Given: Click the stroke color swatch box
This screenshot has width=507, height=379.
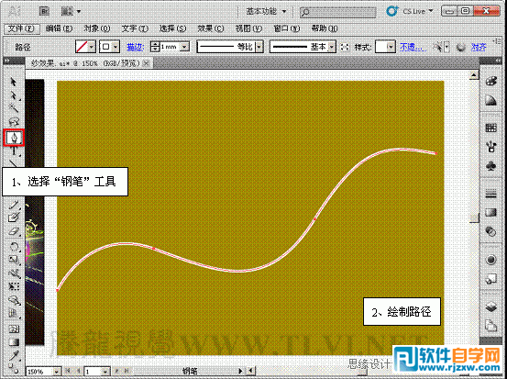Looking at the screenshot, I should 105,47.
